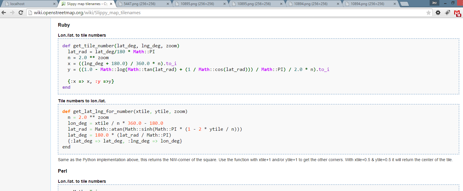463x191 pixels.
Task: Click the page icon inside the address bar
Action: (x=30, y=13)
